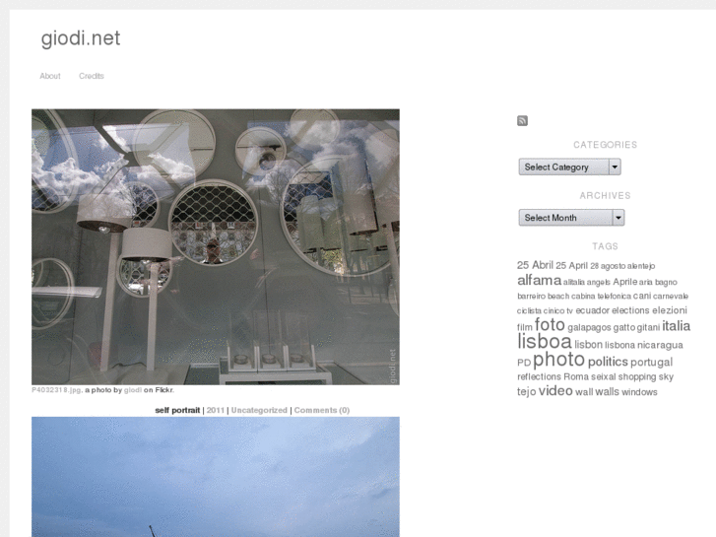Screen dimensions: 716x537
Task: Select the beach tag
Action: click(558, 297)
